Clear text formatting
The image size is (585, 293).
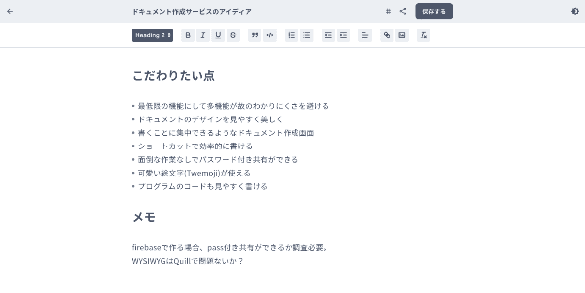[423, 35]
